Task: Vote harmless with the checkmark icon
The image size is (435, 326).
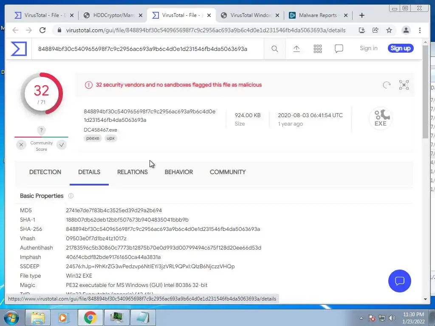Action: point(62,145)
